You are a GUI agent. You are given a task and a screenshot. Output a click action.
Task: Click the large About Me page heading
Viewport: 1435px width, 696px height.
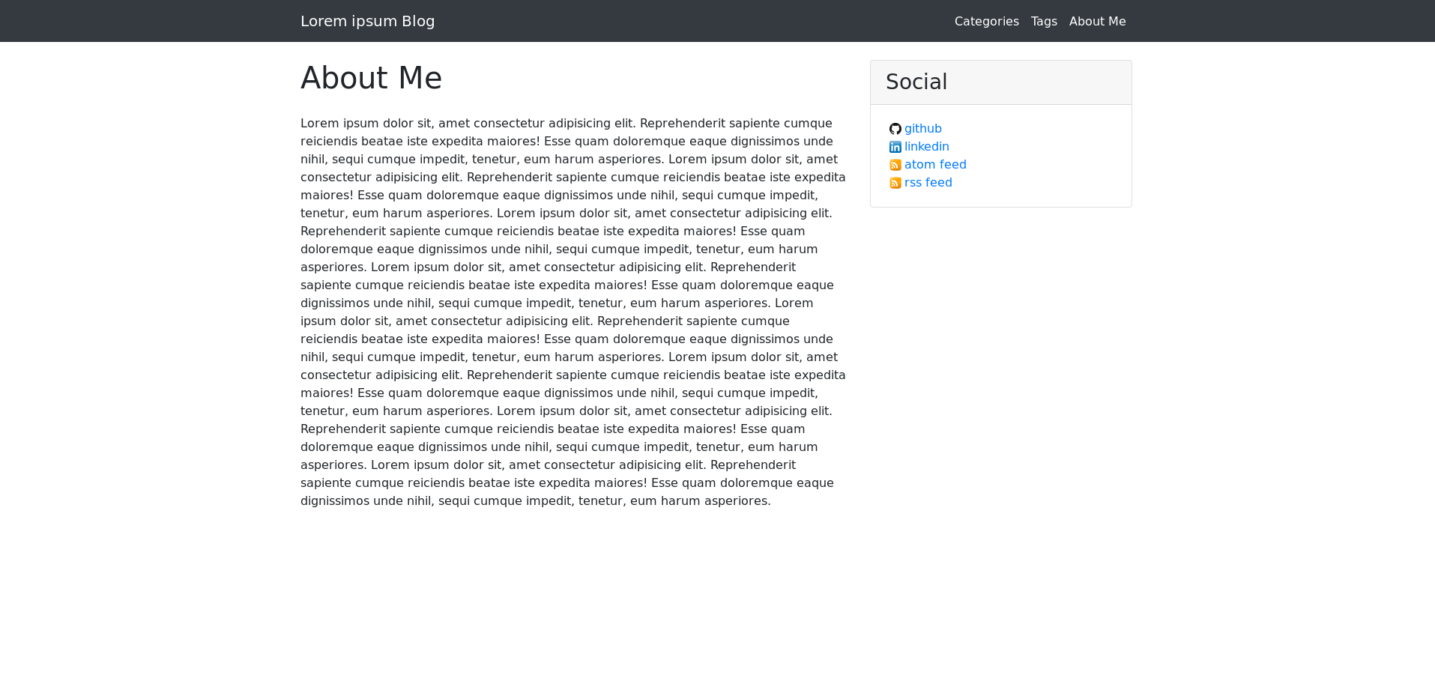click(x=371, y=78)
